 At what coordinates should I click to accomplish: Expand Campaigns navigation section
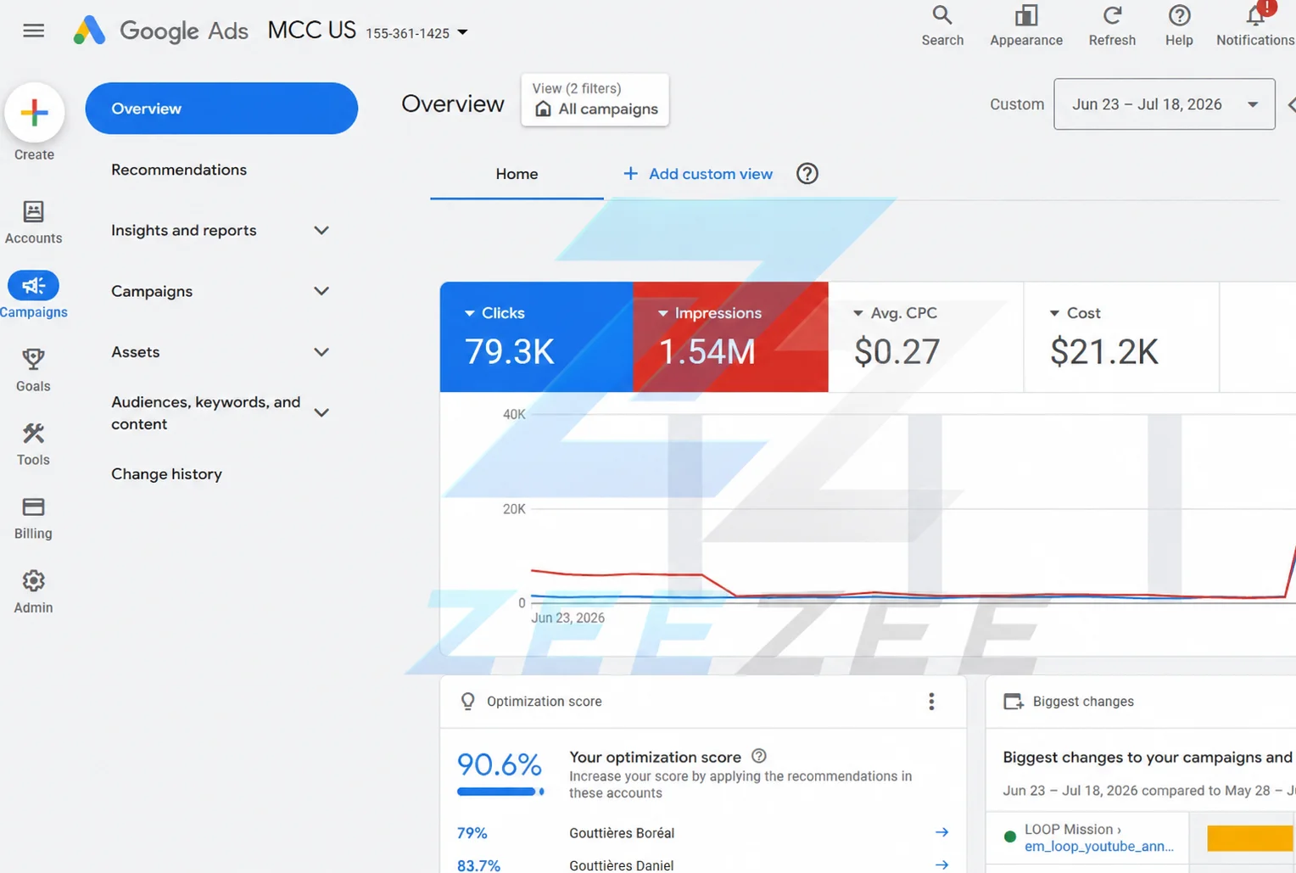(321, 291)
